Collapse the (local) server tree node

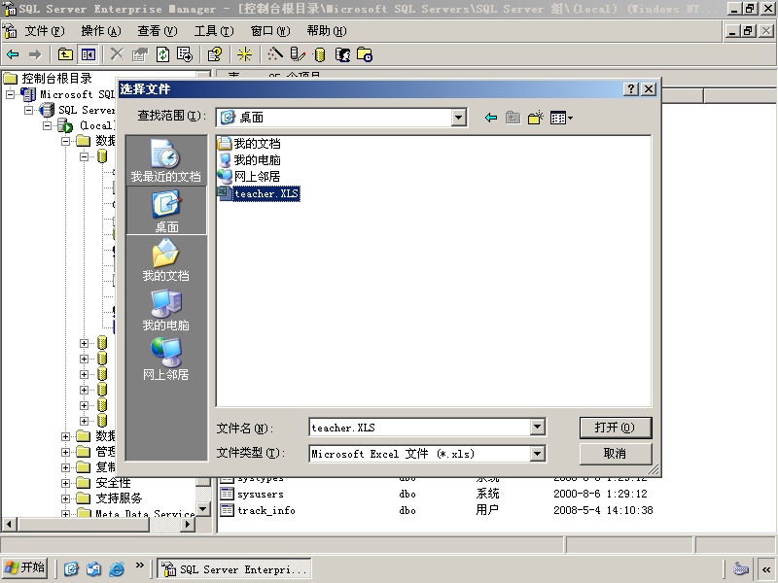click(x=47, y=125)
